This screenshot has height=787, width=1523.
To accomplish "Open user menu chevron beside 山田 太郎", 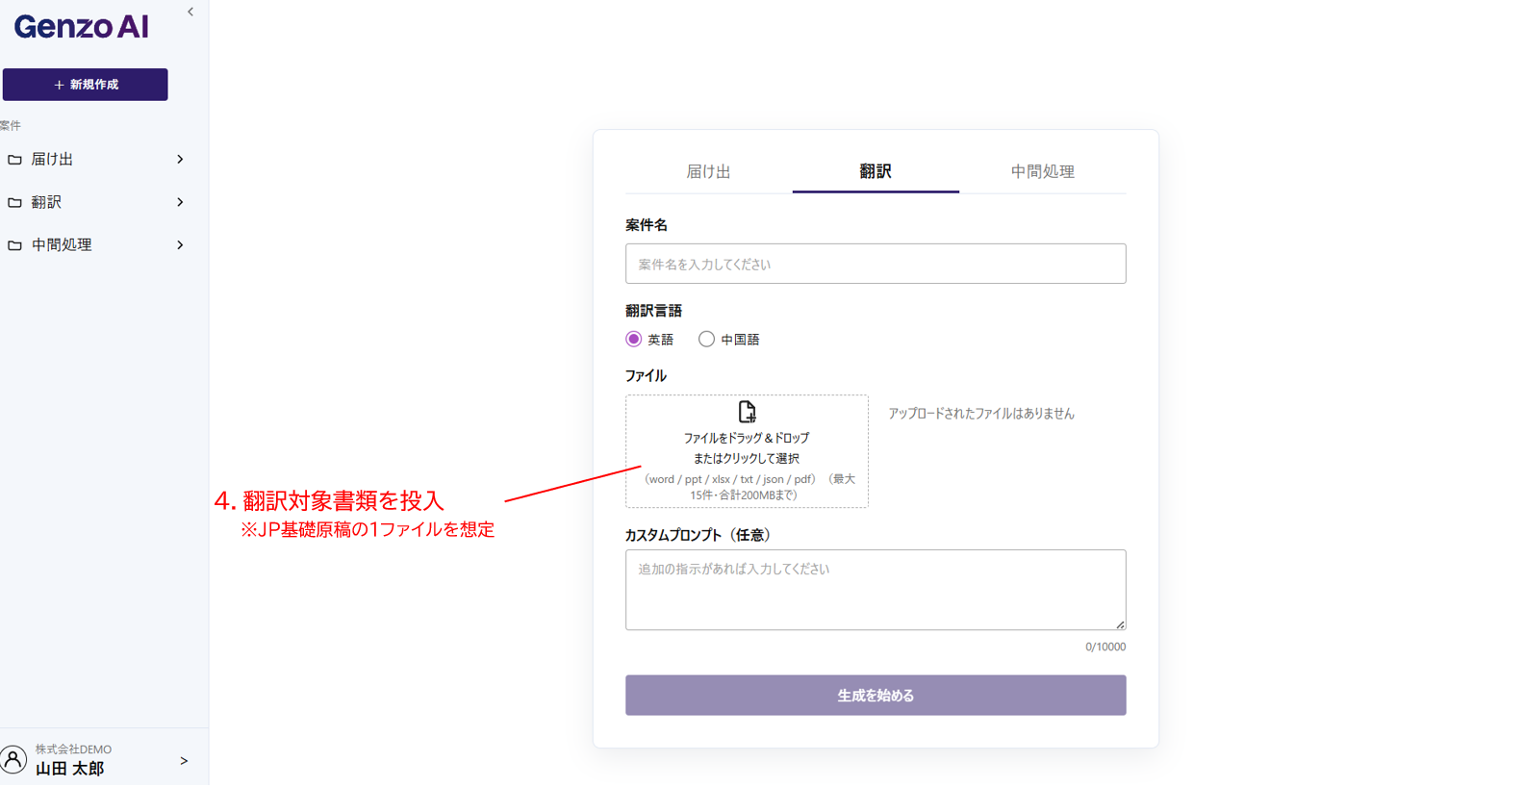I will click(x=184, y=761).
